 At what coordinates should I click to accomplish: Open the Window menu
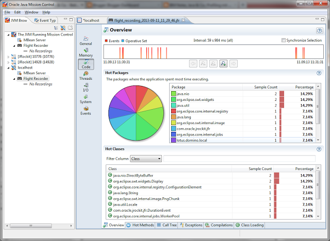coord(31,12)
